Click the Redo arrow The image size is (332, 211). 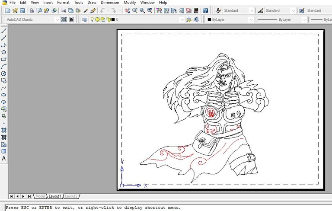(114, 10)
